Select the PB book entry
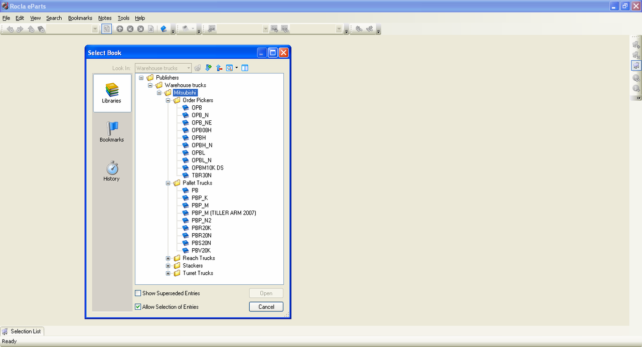This screenshot has width=642, height=347. 195,191
